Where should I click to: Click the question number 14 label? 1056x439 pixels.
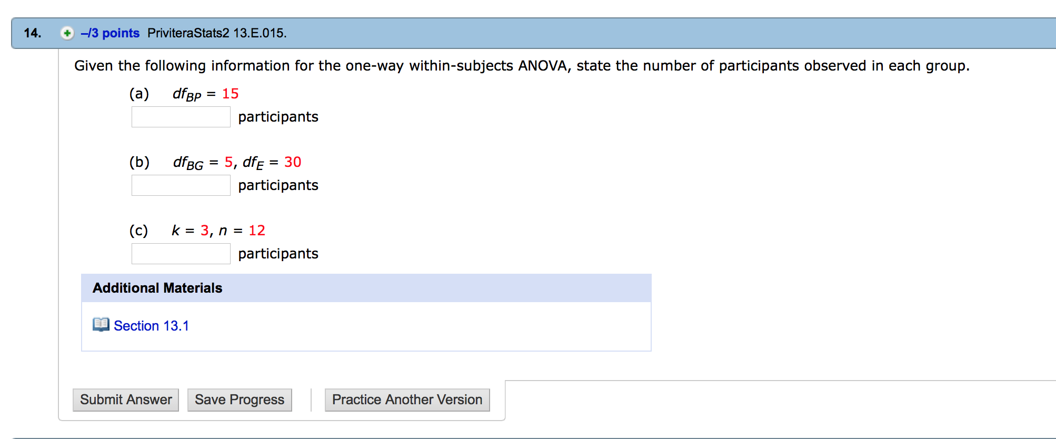pos(33,33)
